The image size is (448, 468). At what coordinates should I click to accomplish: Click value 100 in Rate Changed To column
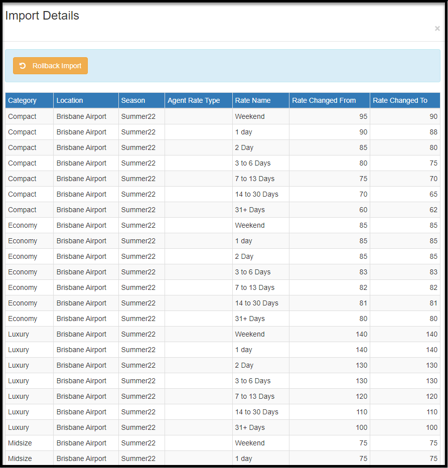point(431,427)
